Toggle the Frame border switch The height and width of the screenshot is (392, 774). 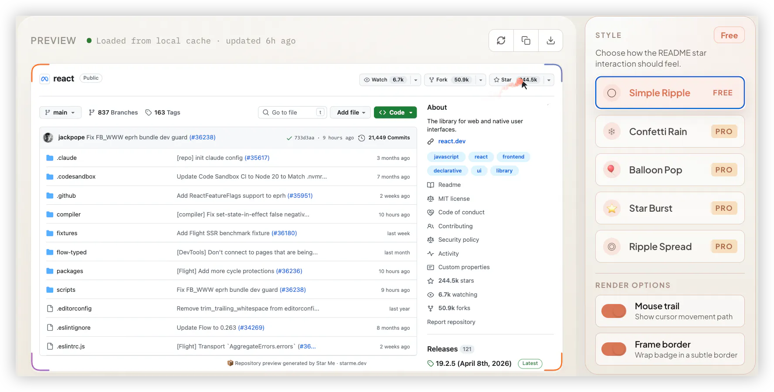[614, 349]
